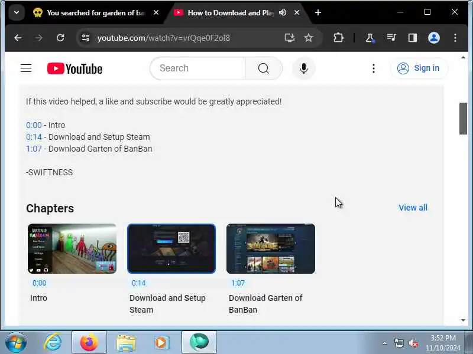Click the Sign in button
The width and height of the screenshot is (473, 354).
pyautogui.click(x=419, y=68)
